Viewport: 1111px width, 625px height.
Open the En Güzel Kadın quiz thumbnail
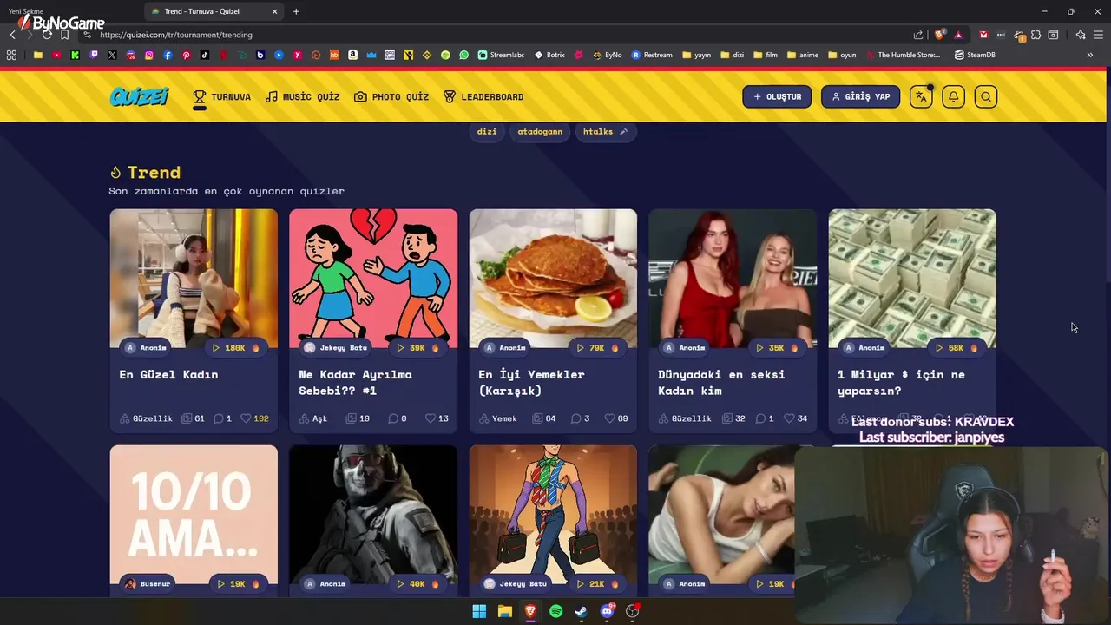coord(194,278)
